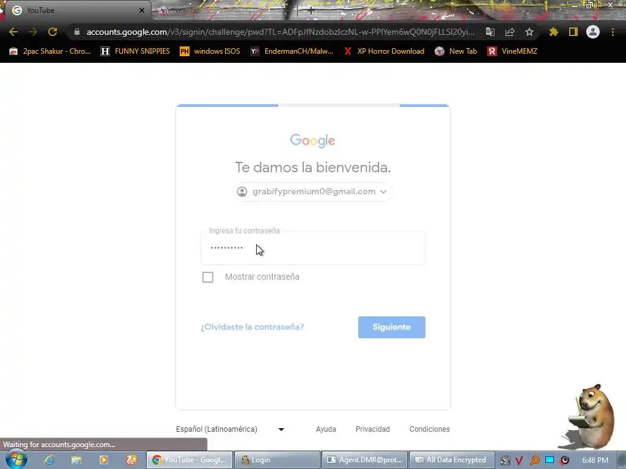
Task: Click the ¿Olvidaste la contraseña? link
Action: click(x=252, y=327)
